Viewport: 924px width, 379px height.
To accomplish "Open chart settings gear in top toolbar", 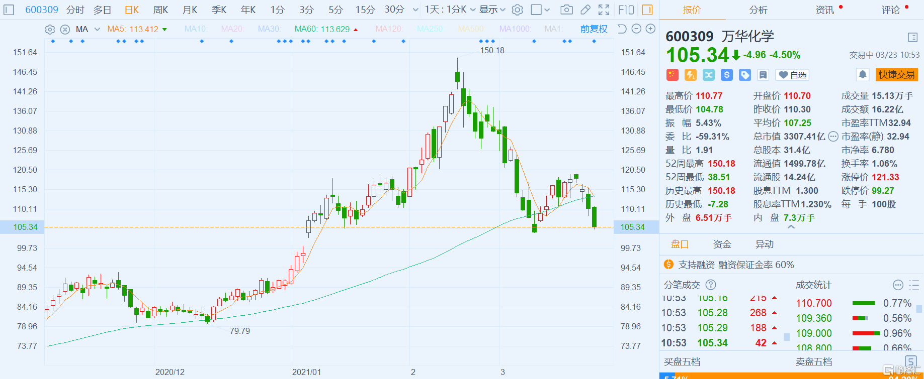I will tap(517, 10).
